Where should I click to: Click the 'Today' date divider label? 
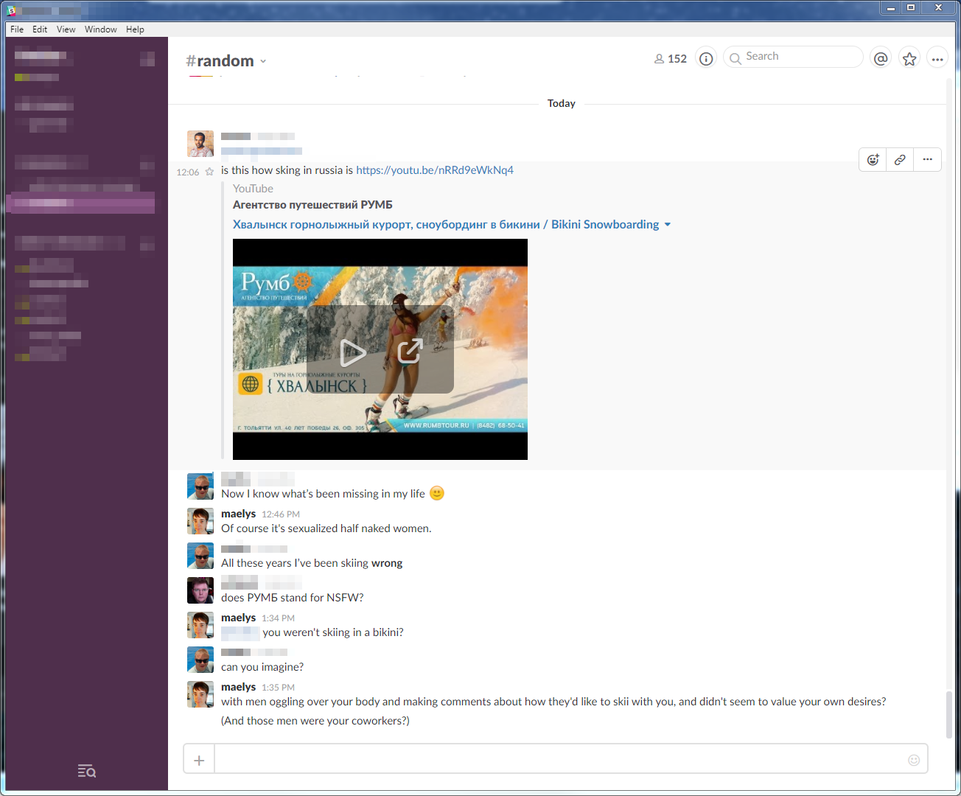click(x=562, y=103)
